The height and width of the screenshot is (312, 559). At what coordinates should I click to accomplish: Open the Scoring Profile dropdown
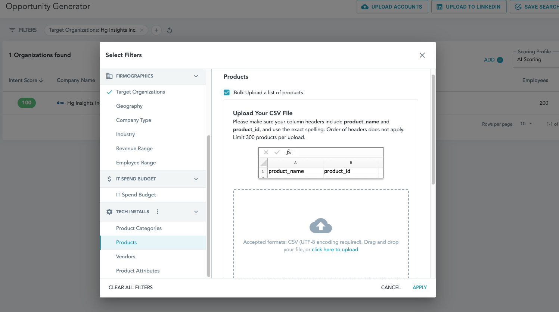point(536,60)
